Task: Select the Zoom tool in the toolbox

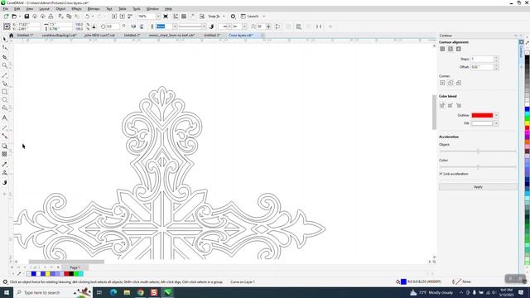Action: point(4,65)
